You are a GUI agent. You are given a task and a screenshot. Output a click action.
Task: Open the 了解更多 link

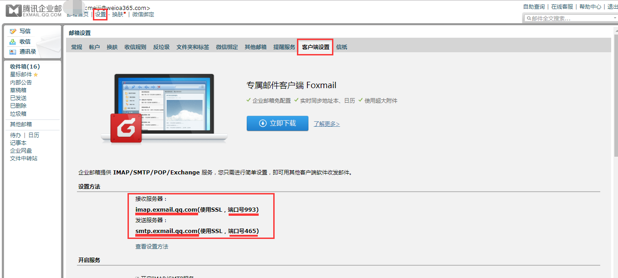327,124
